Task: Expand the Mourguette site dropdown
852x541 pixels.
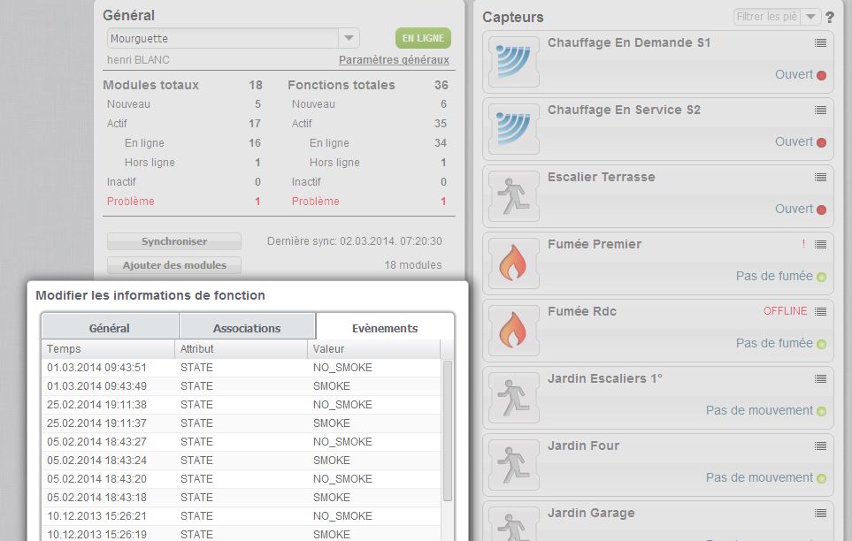Action: tap(349, 38)
